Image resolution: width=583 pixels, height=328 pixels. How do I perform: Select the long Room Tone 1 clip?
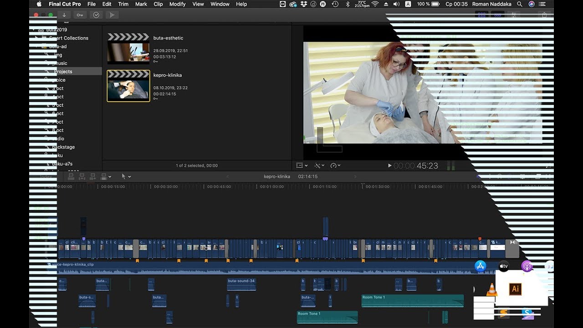click(413, 301)
